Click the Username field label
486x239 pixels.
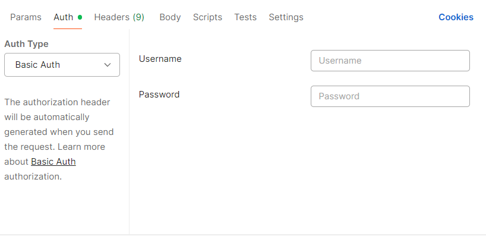[160, 59]
